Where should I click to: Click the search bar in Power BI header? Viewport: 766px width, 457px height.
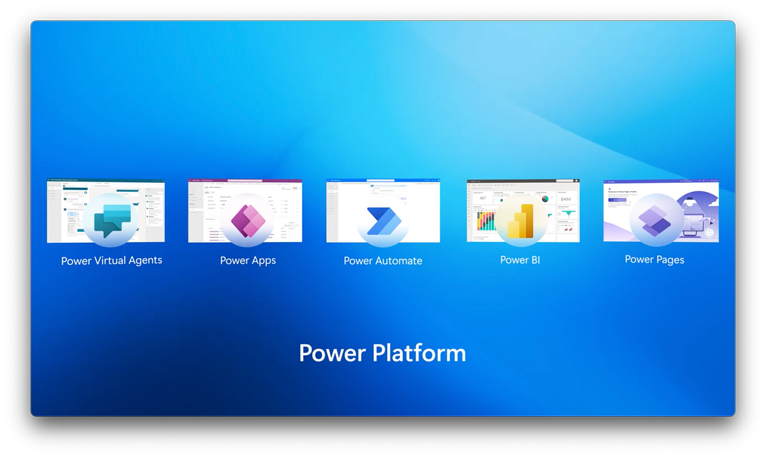[x=565, y=180]
